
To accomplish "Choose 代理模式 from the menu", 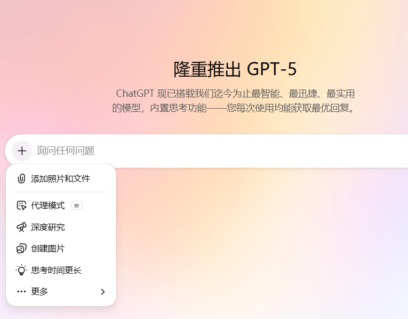I will pos(61,206).
